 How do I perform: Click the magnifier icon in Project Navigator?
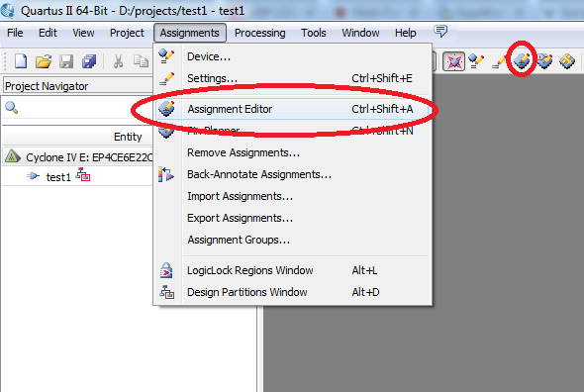pyautogui.click(x=12, y=108)
